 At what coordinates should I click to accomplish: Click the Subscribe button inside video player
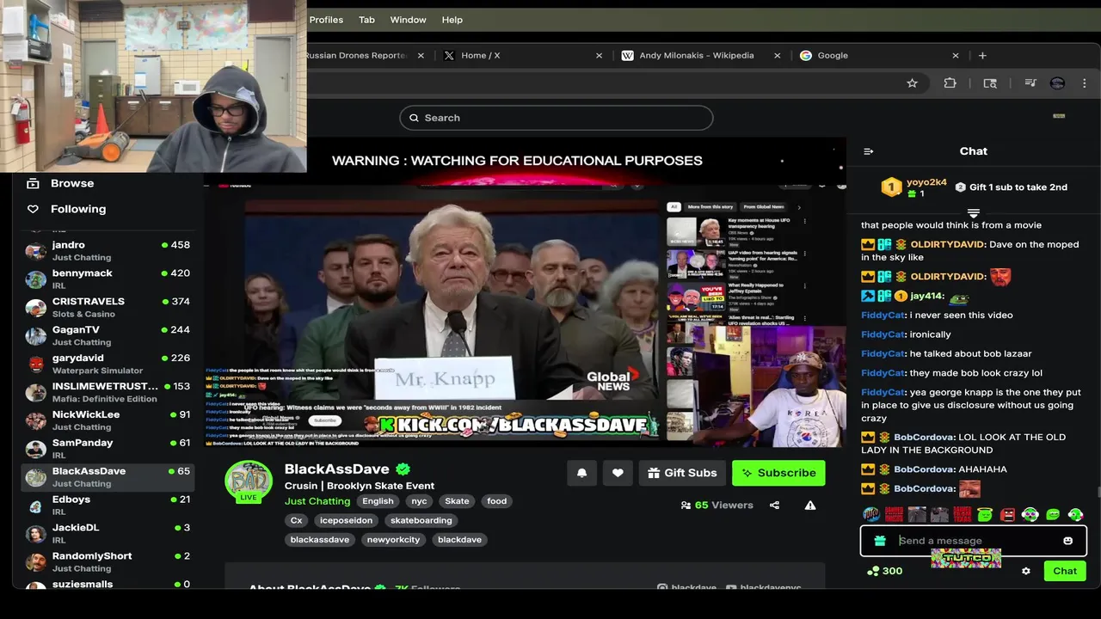[325, 420]
